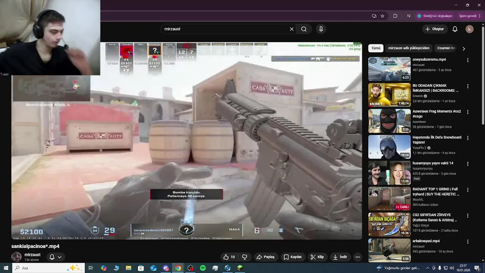The height and width of the screenshot is (273, 485).
Task: Open options menu for erkekneşesi.mp4
Action: pyautogui.click(x=468, y=242)
